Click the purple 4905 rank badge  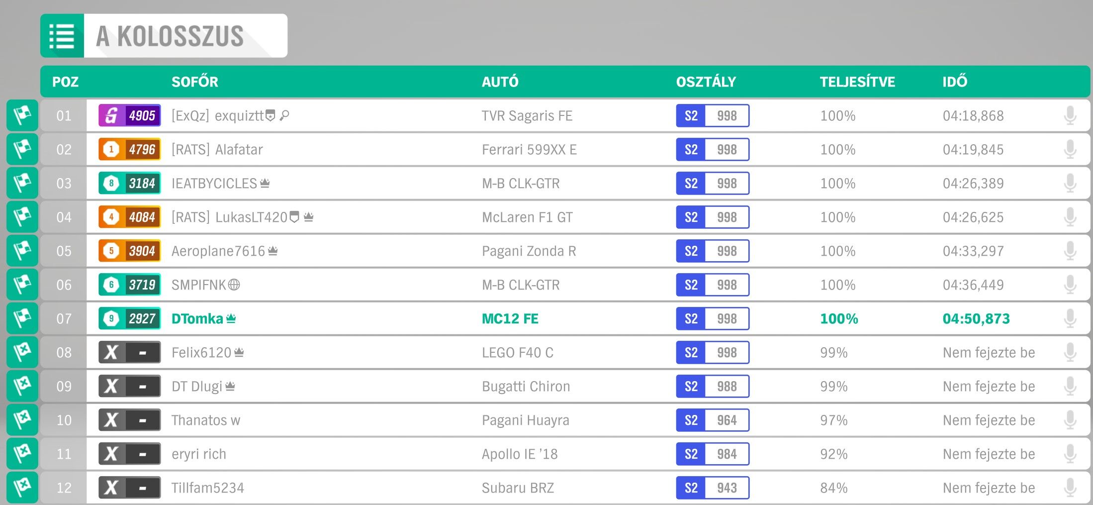pyautogui.click(x=129, y=115)
